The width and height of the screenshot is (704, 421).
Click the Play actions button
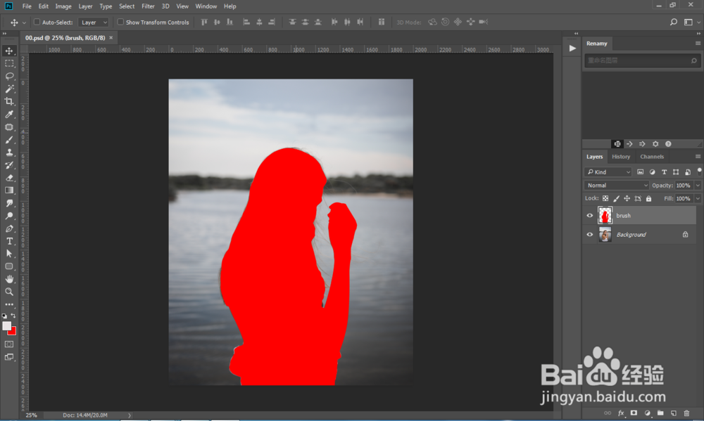(x=572, y=48)
